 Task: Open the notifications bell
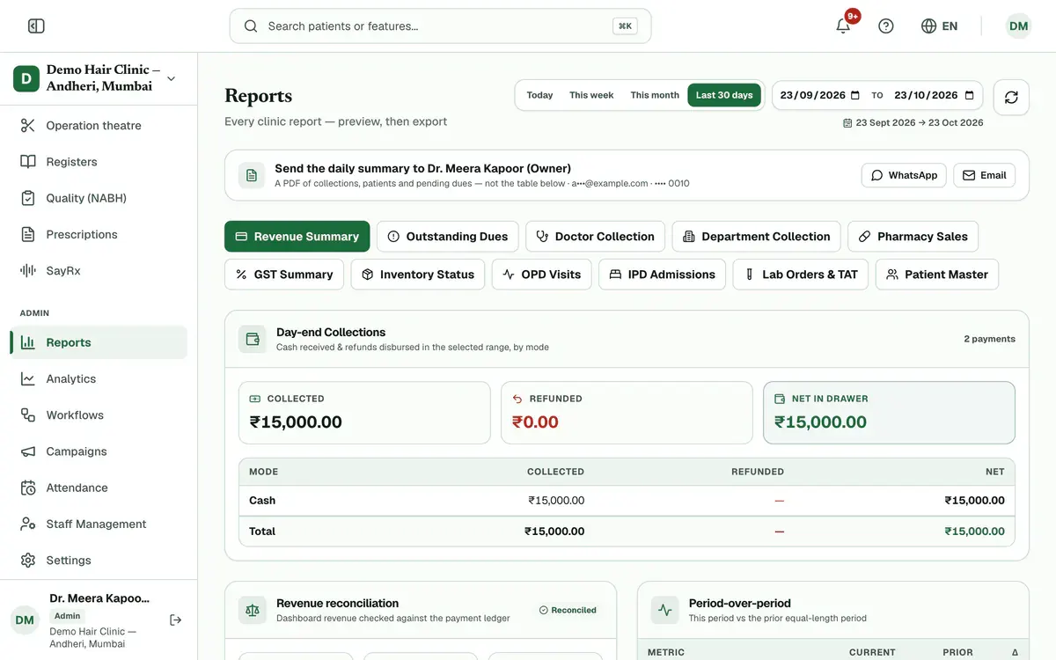click(x=843, y=26)
